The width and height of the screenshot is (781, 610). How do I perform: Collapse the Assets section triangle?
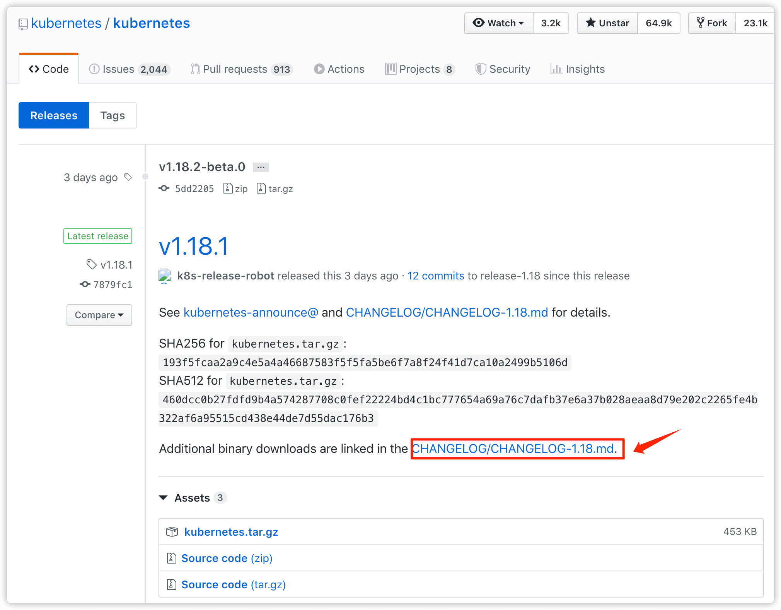[164, 498]
